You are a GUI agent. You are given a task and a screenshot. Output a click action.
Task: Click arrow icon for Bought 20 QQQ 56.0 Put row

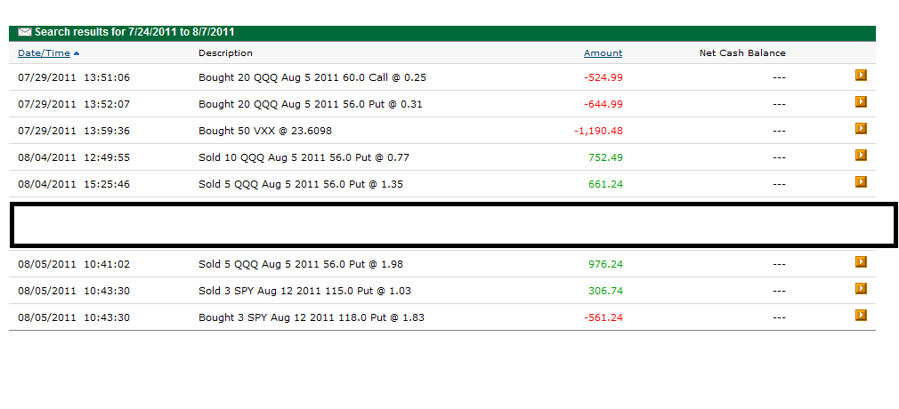pos(861,102)
